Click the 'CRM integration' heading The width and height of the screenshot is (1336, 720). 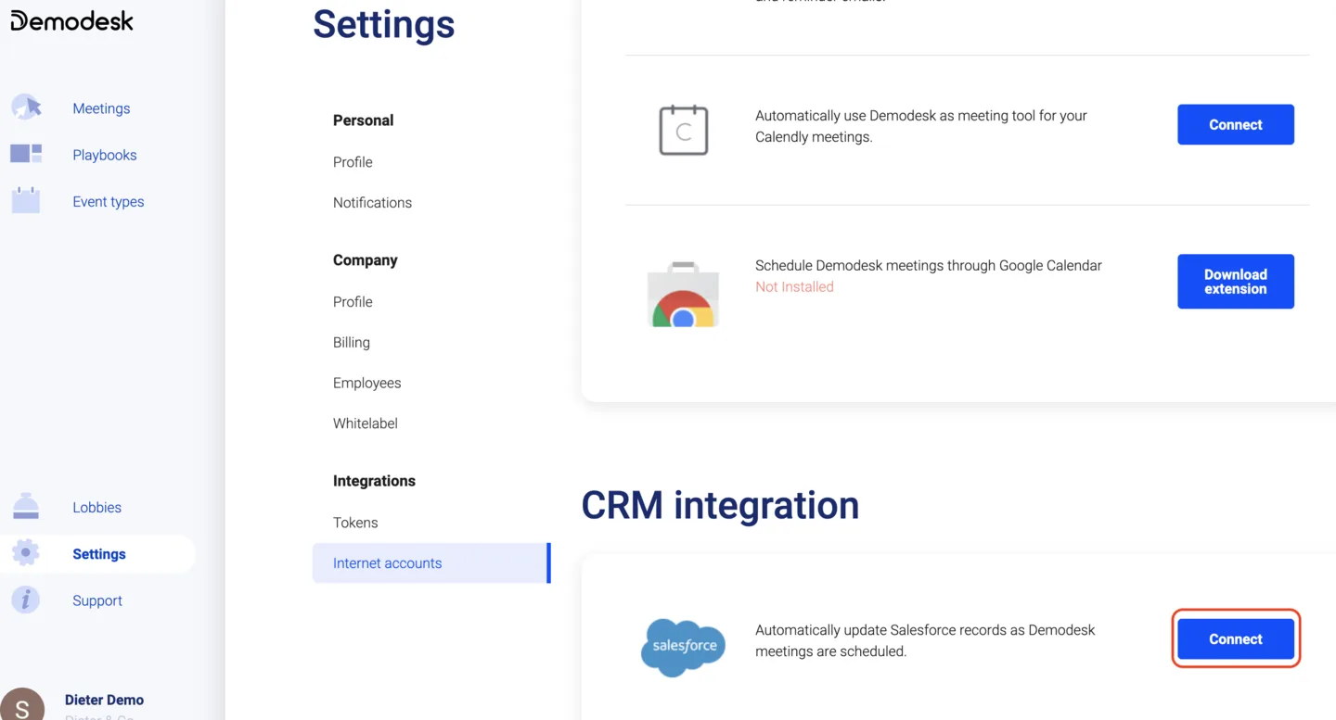click(720, 505)
